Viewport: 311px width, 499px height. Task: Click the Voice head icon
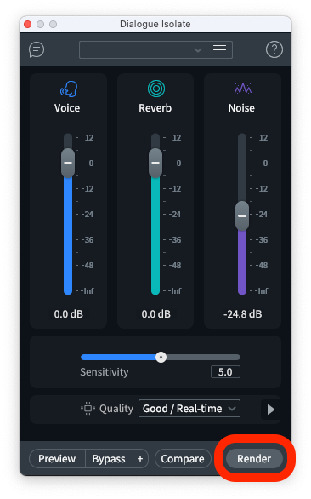point(69,89)
